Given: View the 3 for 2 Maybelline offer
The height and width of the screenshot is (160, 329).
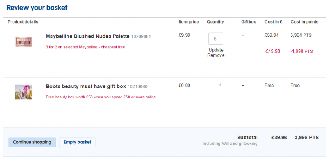Looking at the screenshot, I should tap(86, 47).
